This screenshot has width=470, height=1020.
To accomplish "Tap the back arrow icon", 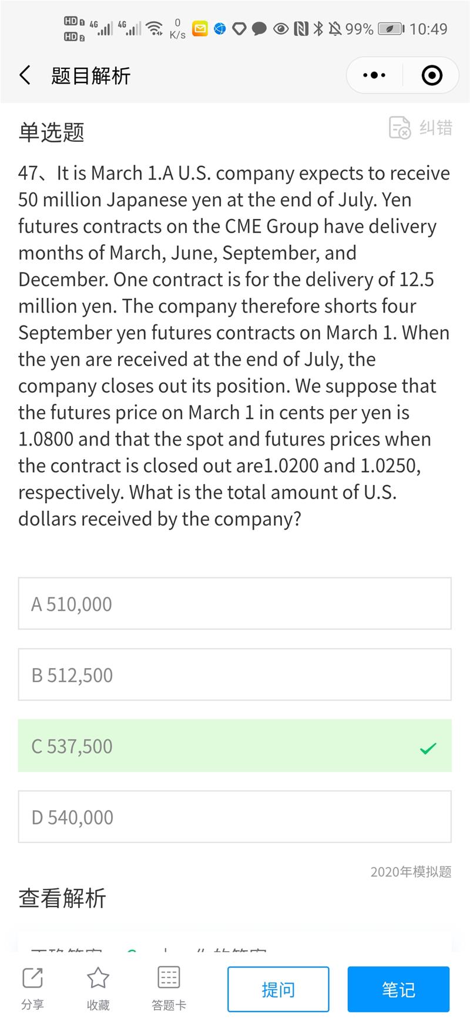I will pyautogui.click(x=25, y=75).
